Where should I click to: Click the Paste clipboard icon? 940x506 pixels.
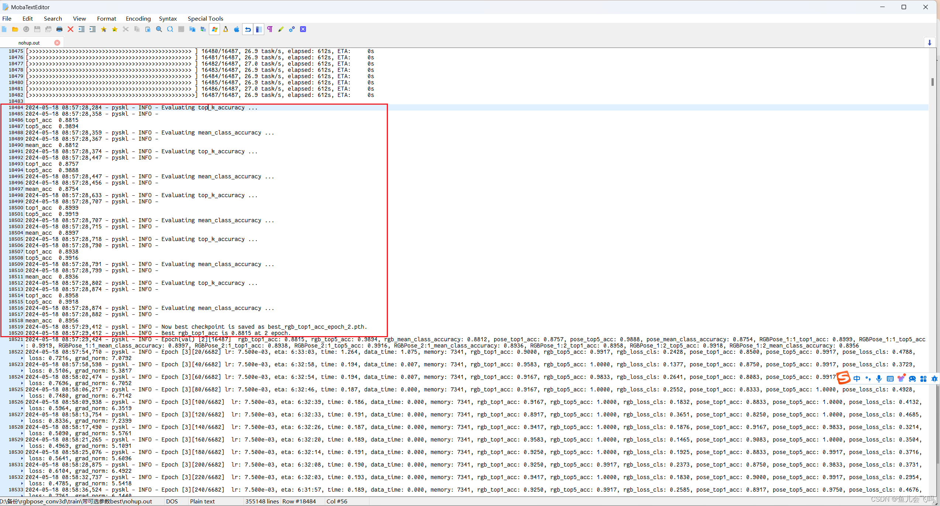[148, 29]
